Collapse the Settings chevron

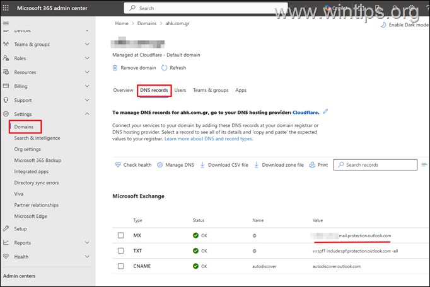click(x=87, y=114)
